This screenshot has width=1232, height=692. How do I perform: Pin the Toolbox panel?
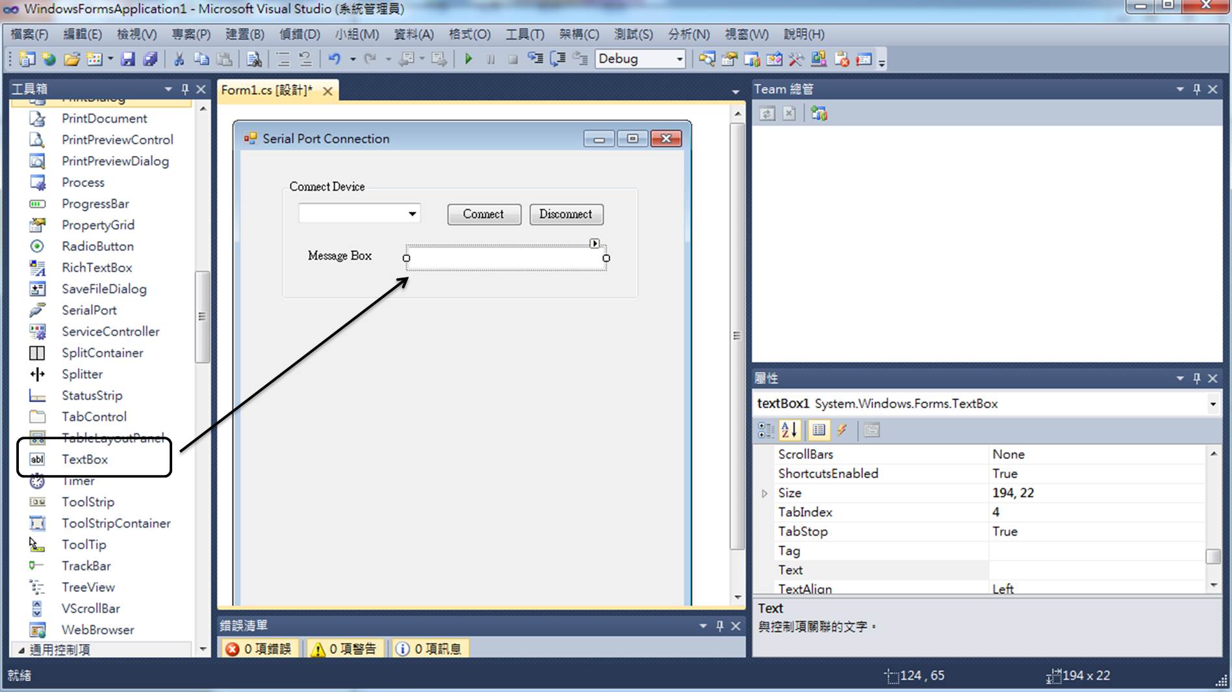point(185,89)
